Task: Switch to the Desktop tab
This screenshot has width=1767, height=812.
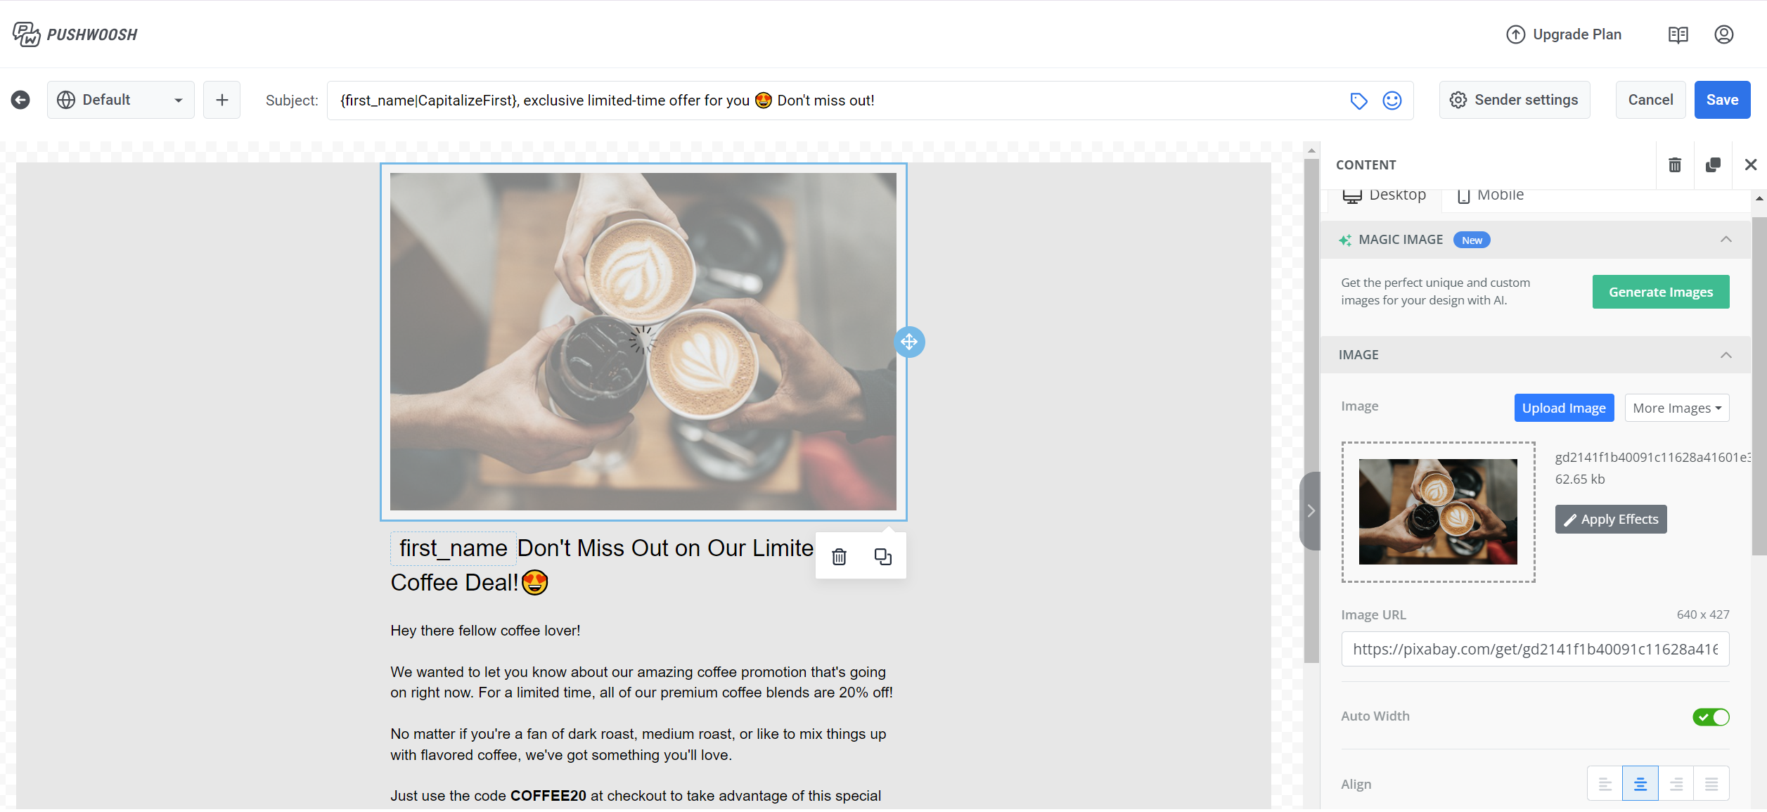Action: click(1384, 195)
